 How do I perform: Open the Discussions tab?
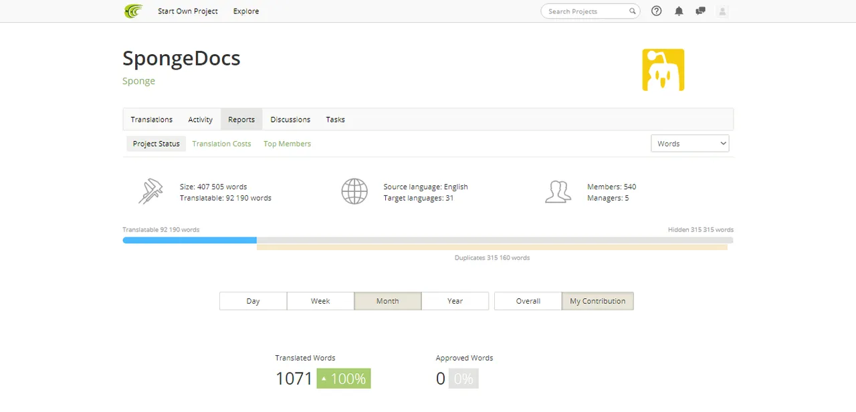coord(290,120)
